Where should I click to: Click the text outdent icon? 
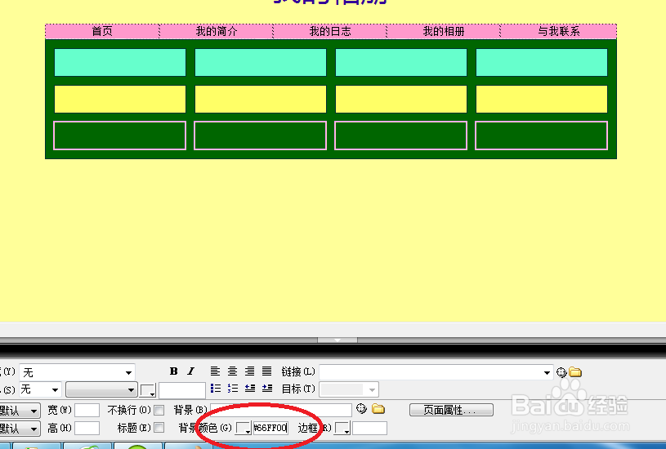click(x=250, y=389)
